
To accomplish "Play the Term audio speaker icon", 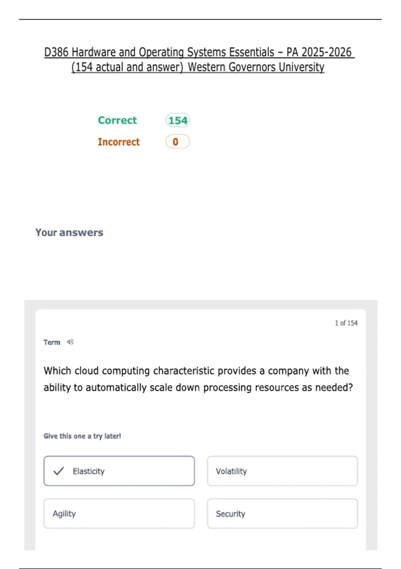I will pos(70,342).
